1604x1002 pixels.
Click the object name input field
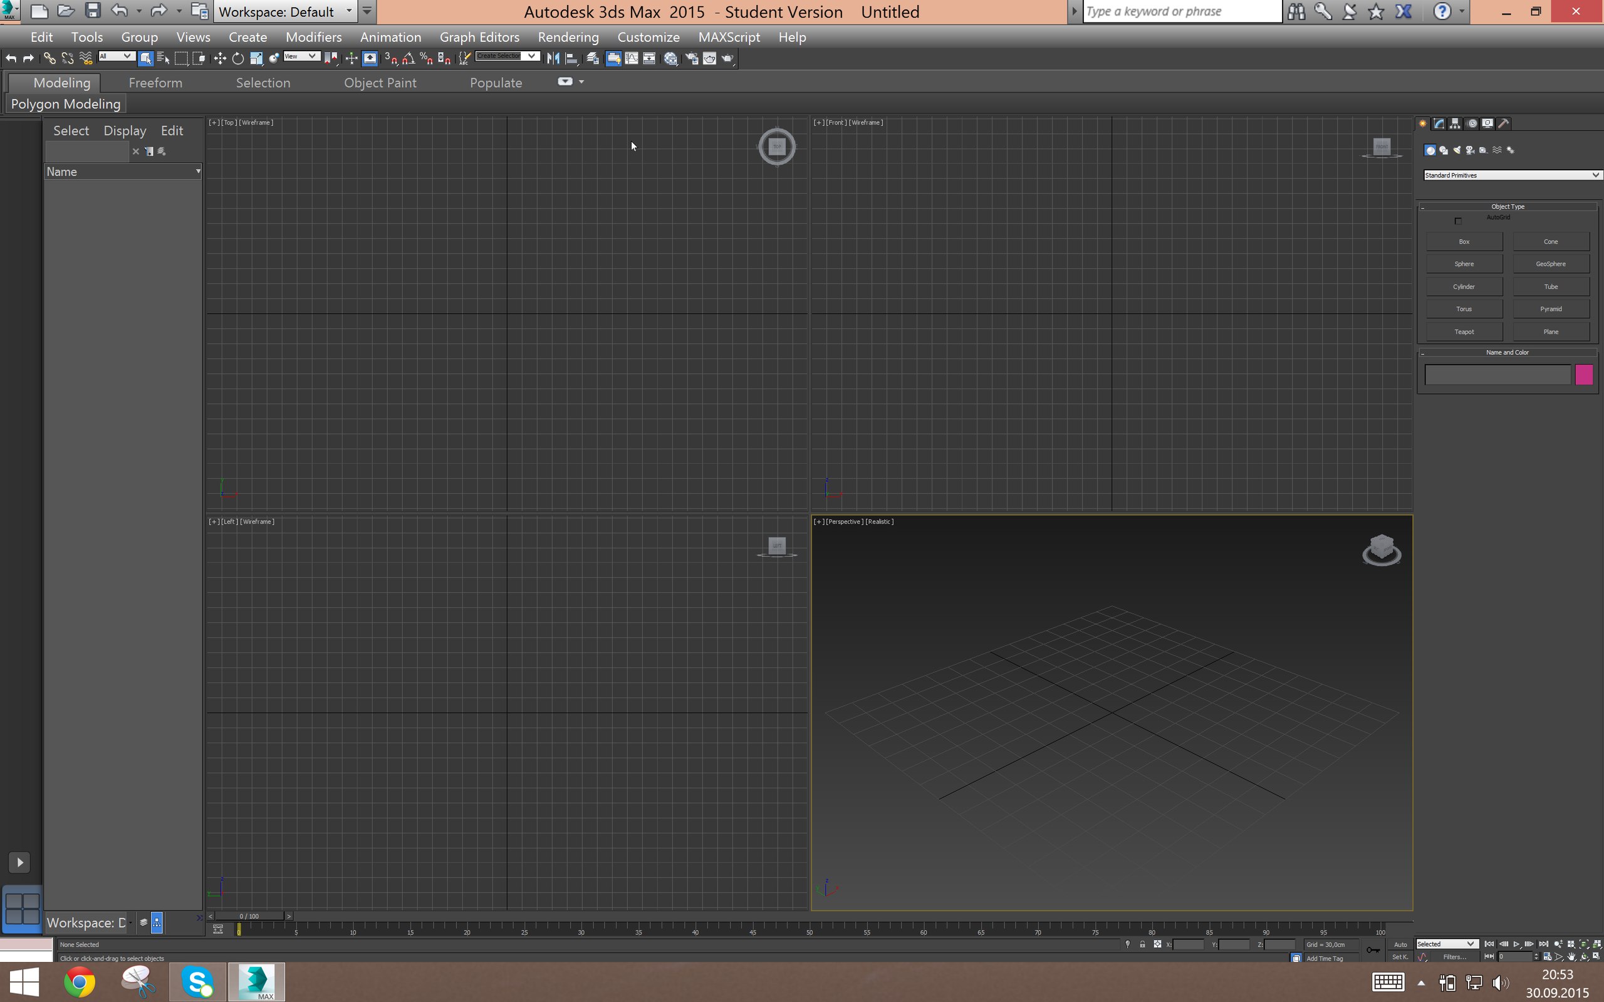[1497, 375]
